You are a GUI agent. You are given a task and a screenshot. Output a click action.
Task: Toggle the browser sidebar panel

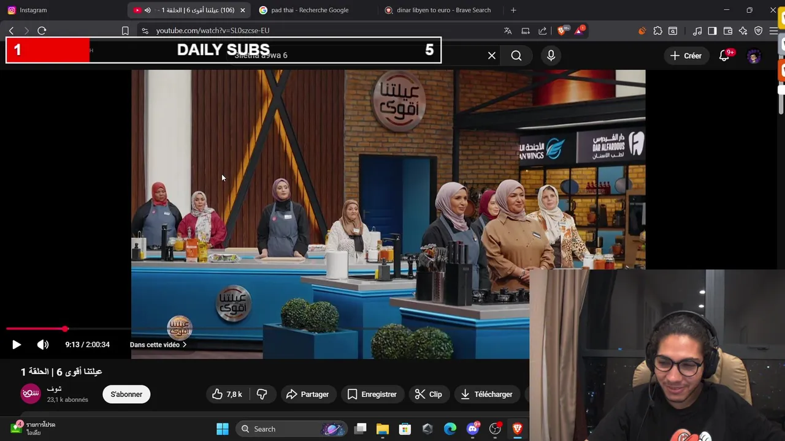tap(712, 31)
